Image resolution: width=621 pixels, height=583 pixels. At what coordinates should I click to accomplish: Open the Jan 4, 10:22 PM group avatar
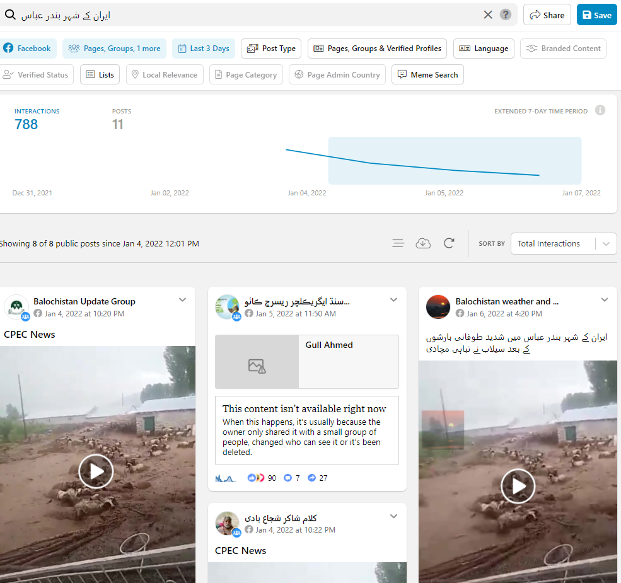click(228, 524)
